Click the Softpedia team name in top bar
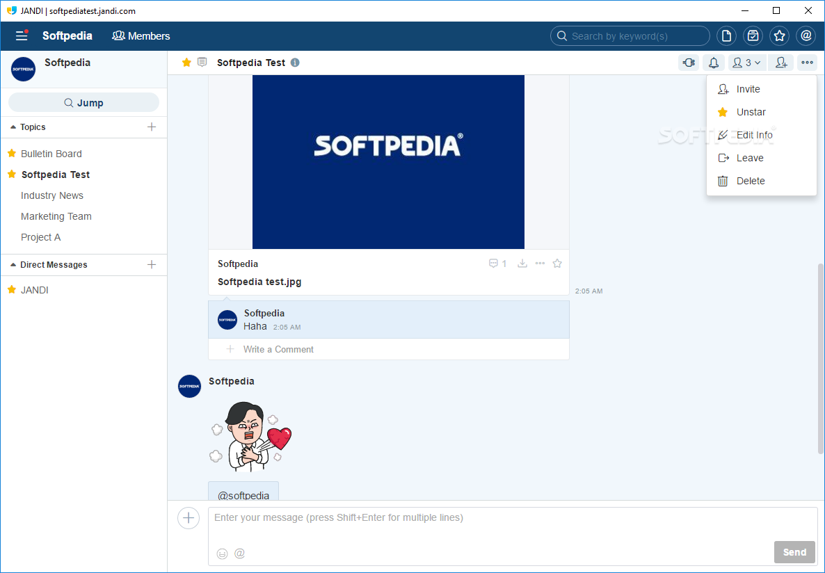 67,35
